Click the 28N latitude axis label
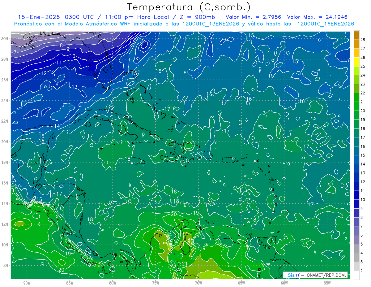This screenshot has height=287, width=371. [5, 59]
